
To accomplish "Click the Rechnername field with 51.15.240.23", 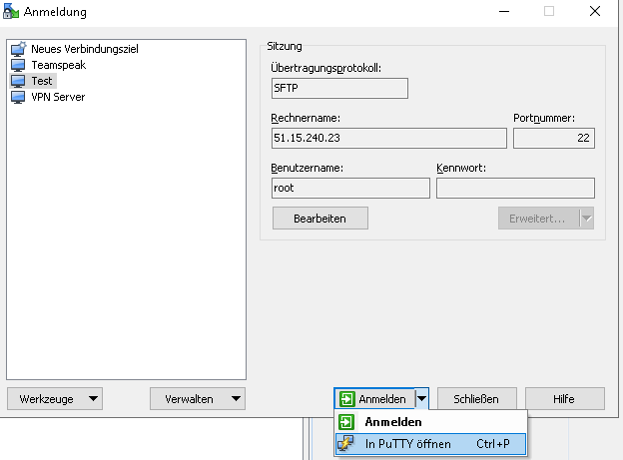I will (x=389, y=139).
